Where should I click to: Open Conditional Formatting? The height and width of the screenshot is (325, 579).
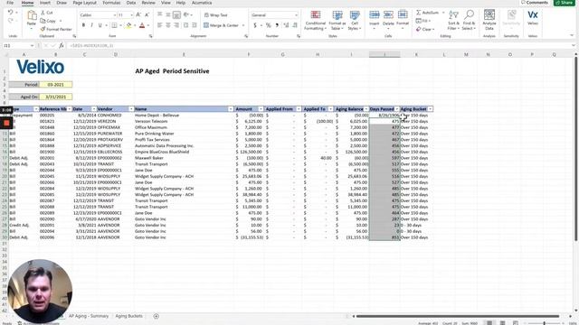(316, 20)
